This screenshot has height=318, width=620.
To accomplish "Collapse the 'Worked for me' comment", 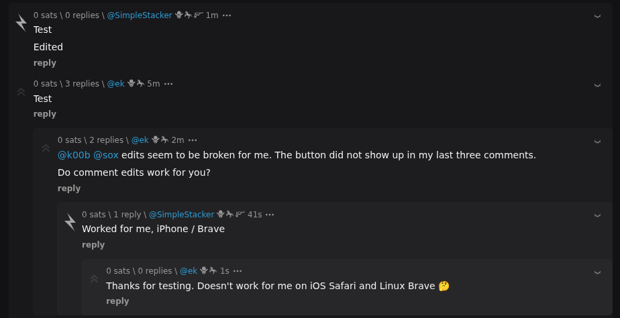I will pyautogui.click(x=597, y=215).
